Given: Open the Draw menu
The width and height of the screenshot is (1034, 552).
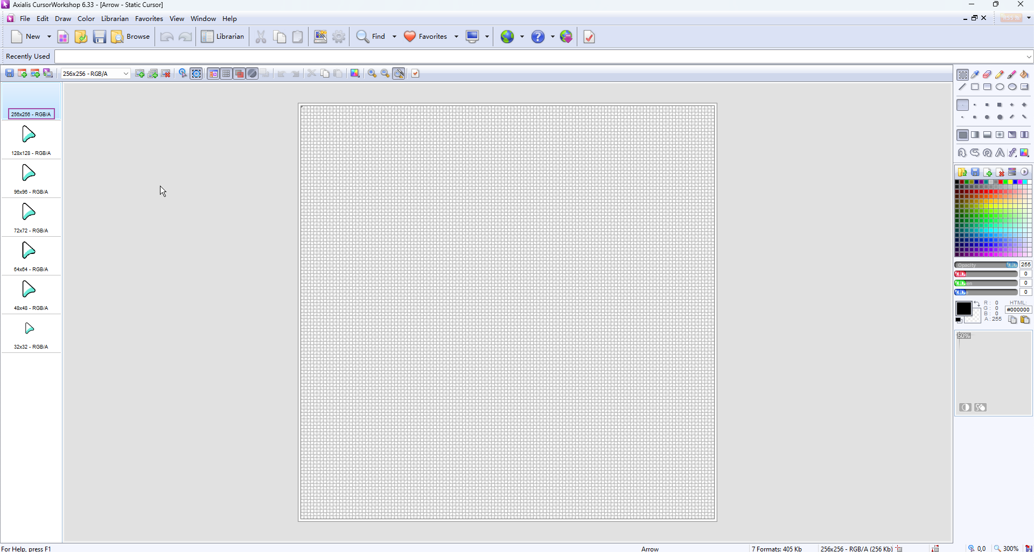Looking at the screenshot, I should [63, 18].
